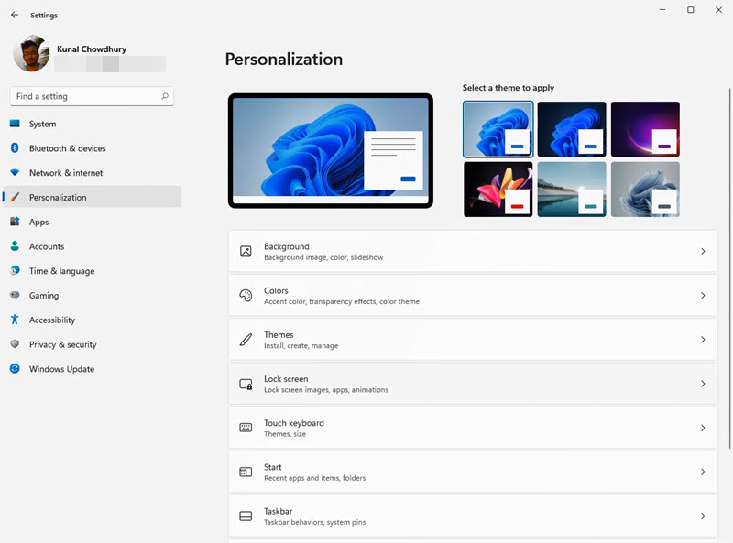
Task: Open Bluetooth & devices section
Action: click(93, 148)
